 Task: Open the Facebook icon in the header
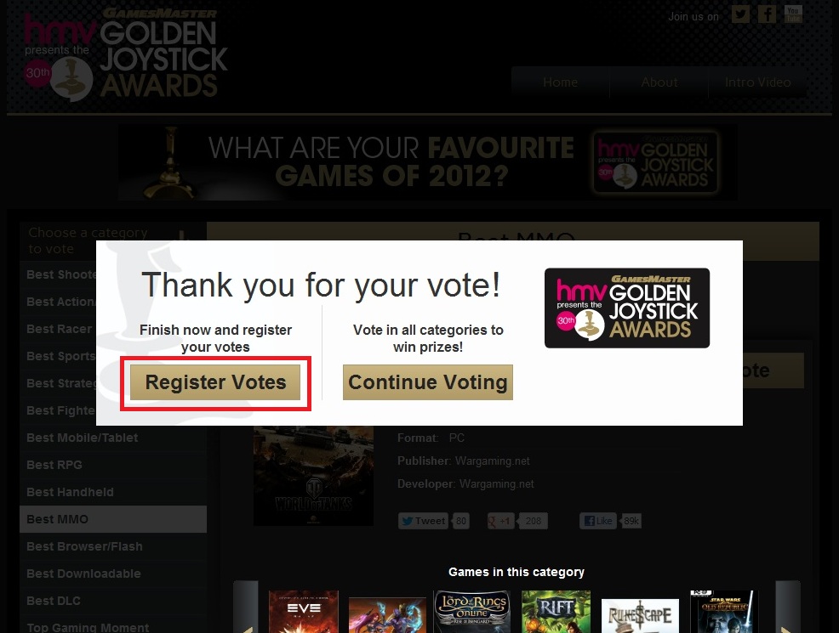767,14
